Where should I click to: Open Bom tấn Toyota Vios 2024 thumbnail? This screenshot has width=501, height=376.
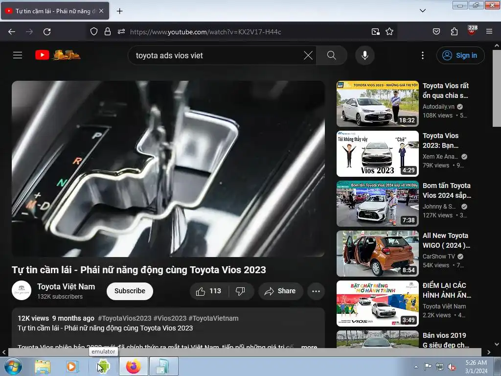pos(377,203)
